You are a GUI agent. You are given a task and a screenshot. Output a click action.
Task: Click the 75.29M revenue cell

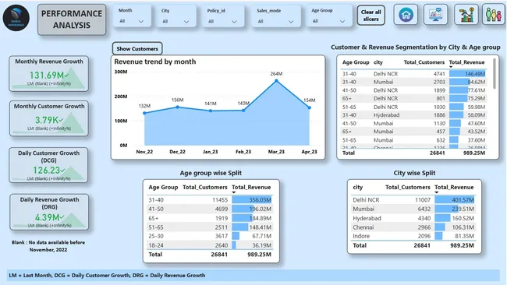467,98
